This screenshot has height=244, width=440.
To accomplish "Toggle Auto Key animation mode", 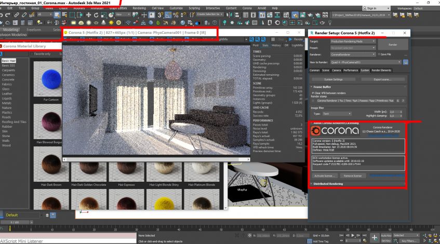I will [x=385, y=235].
